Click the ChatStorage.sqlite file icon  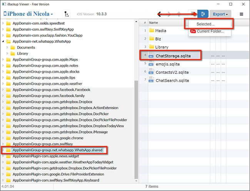[151, 56]
